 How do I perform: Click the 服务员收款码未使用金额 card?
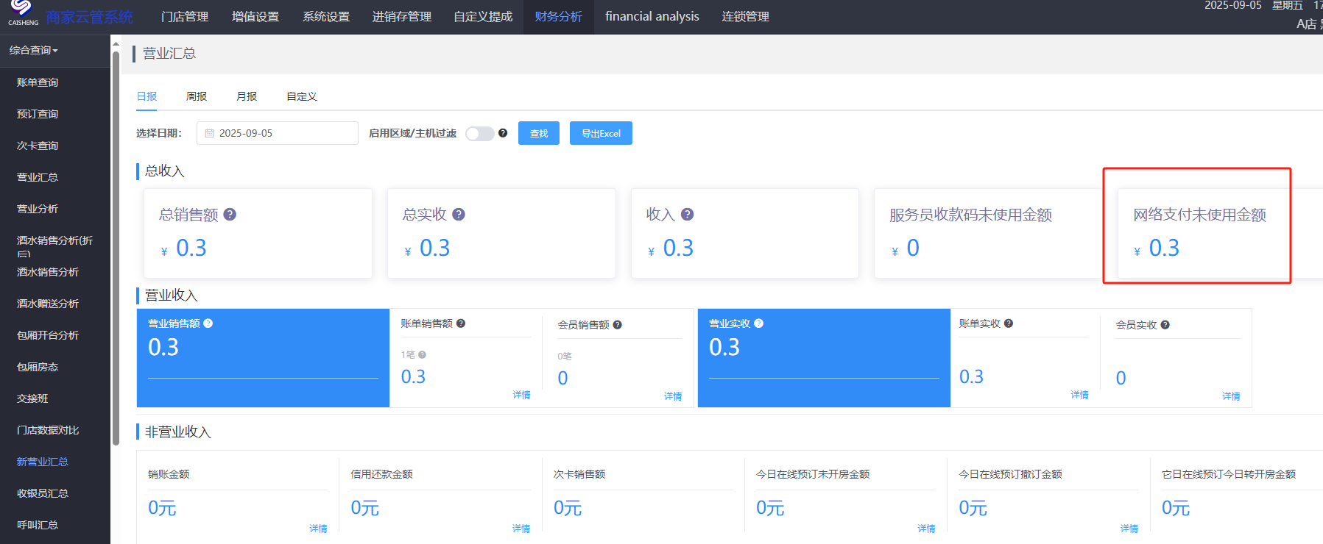pos(988,233)
